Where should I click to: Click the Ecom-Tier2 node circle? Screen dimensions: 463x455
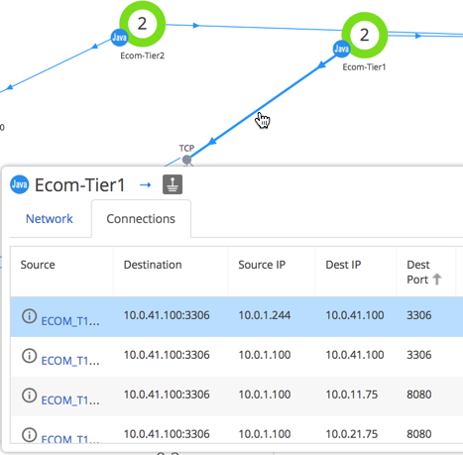point(142,24)
